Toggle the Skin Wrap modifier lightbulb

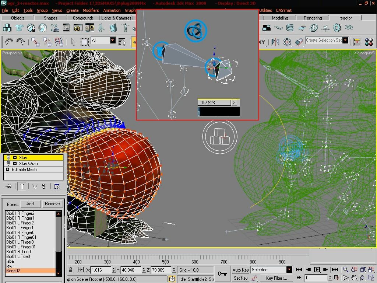[x=8, y=163]
